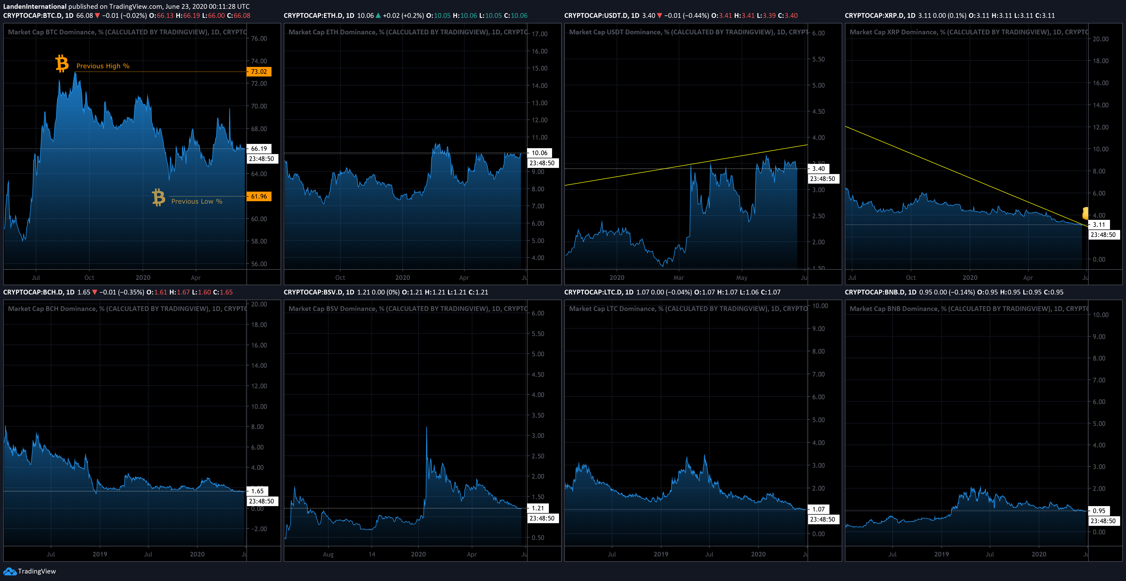Image resolution: width=1126 pixels, height=581 pixels.
Task: Select the 'Previous High %' annotation text
Action: (103, 66)
